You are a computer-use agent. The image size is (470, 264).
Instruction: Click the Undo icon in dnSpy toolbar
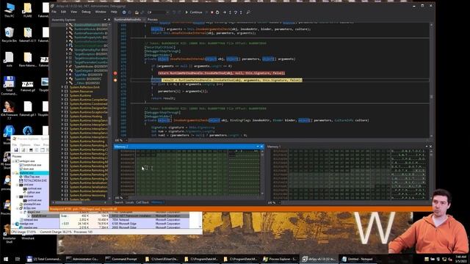tap(174, 12)
